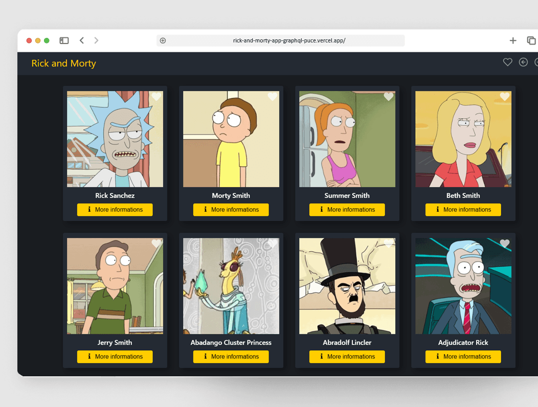
Task: Open More informations for Rick Sanchez
Action: click(x=115, y=210)
